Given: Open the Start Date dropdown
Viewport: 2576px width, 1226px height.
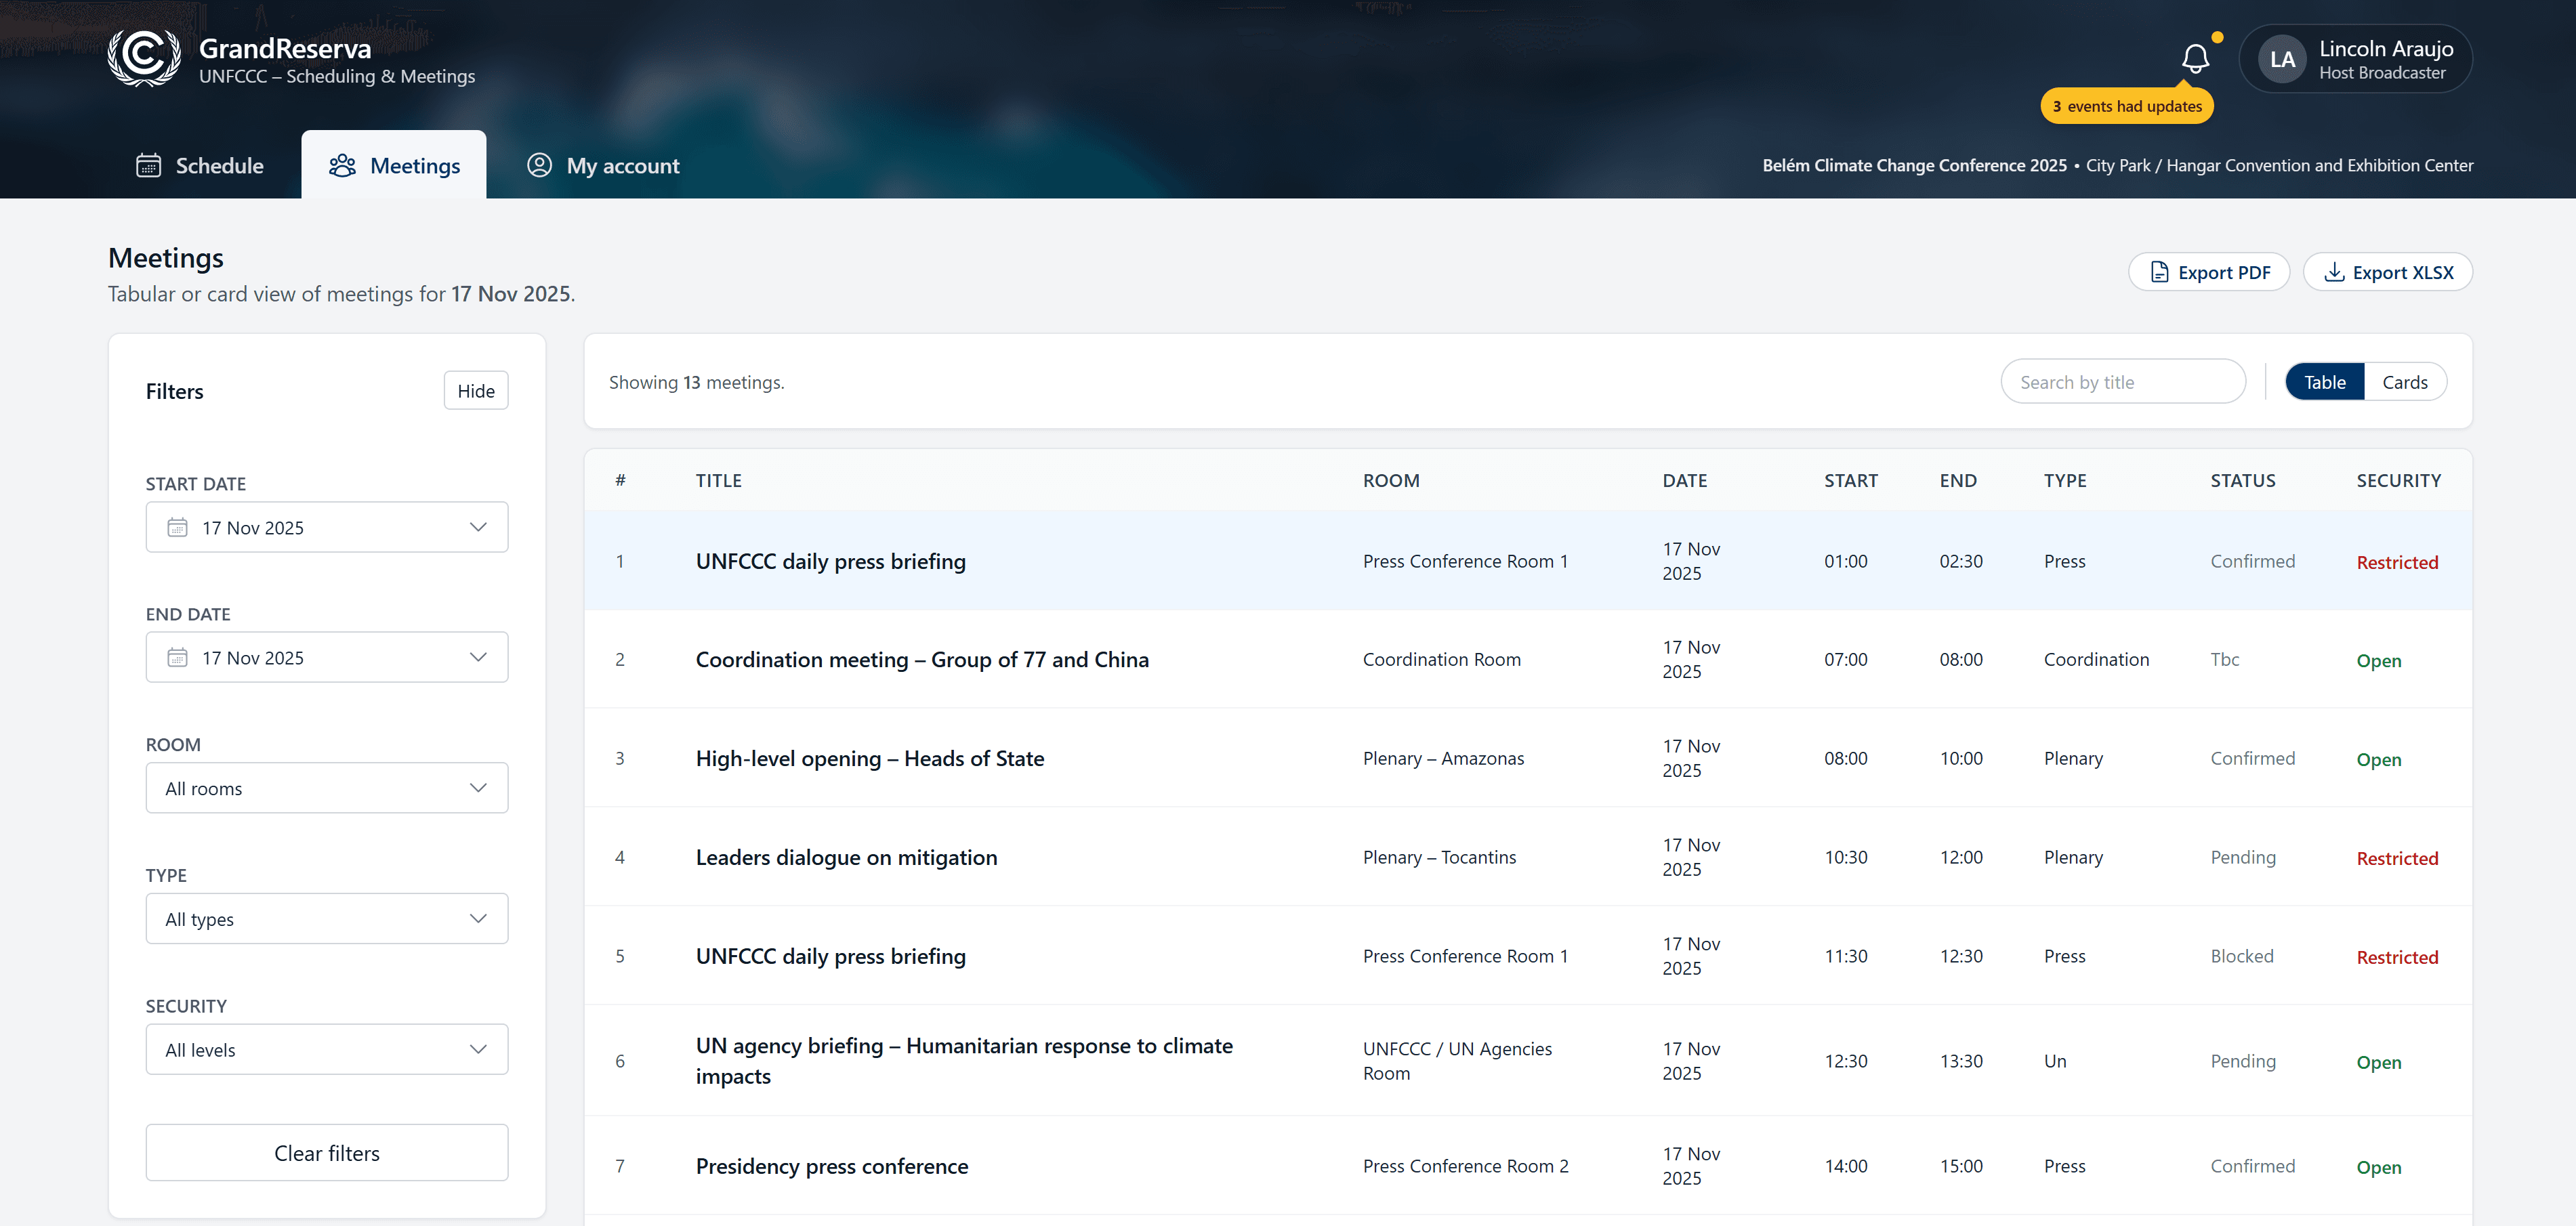Looking at the screenshot, I should point(327,527).
